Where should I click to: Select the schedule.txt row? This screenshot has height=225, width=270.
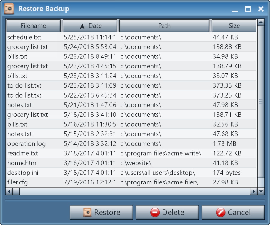[131, 37]
